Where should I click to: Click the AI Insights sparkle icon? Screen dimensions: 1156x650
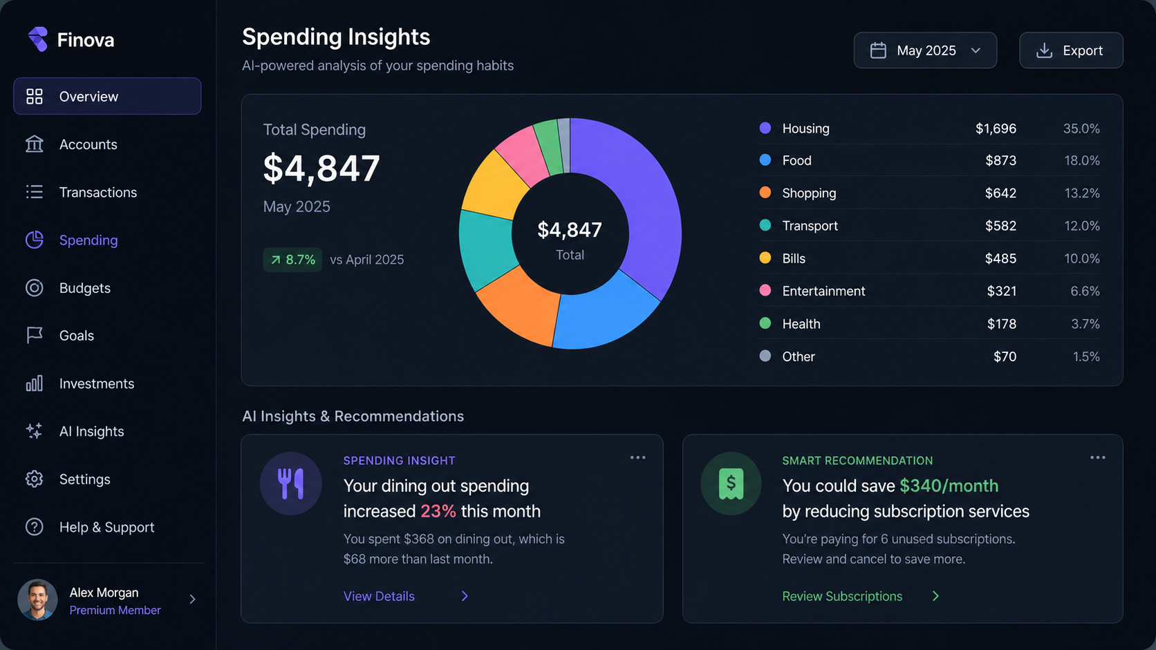pos(34,431)
